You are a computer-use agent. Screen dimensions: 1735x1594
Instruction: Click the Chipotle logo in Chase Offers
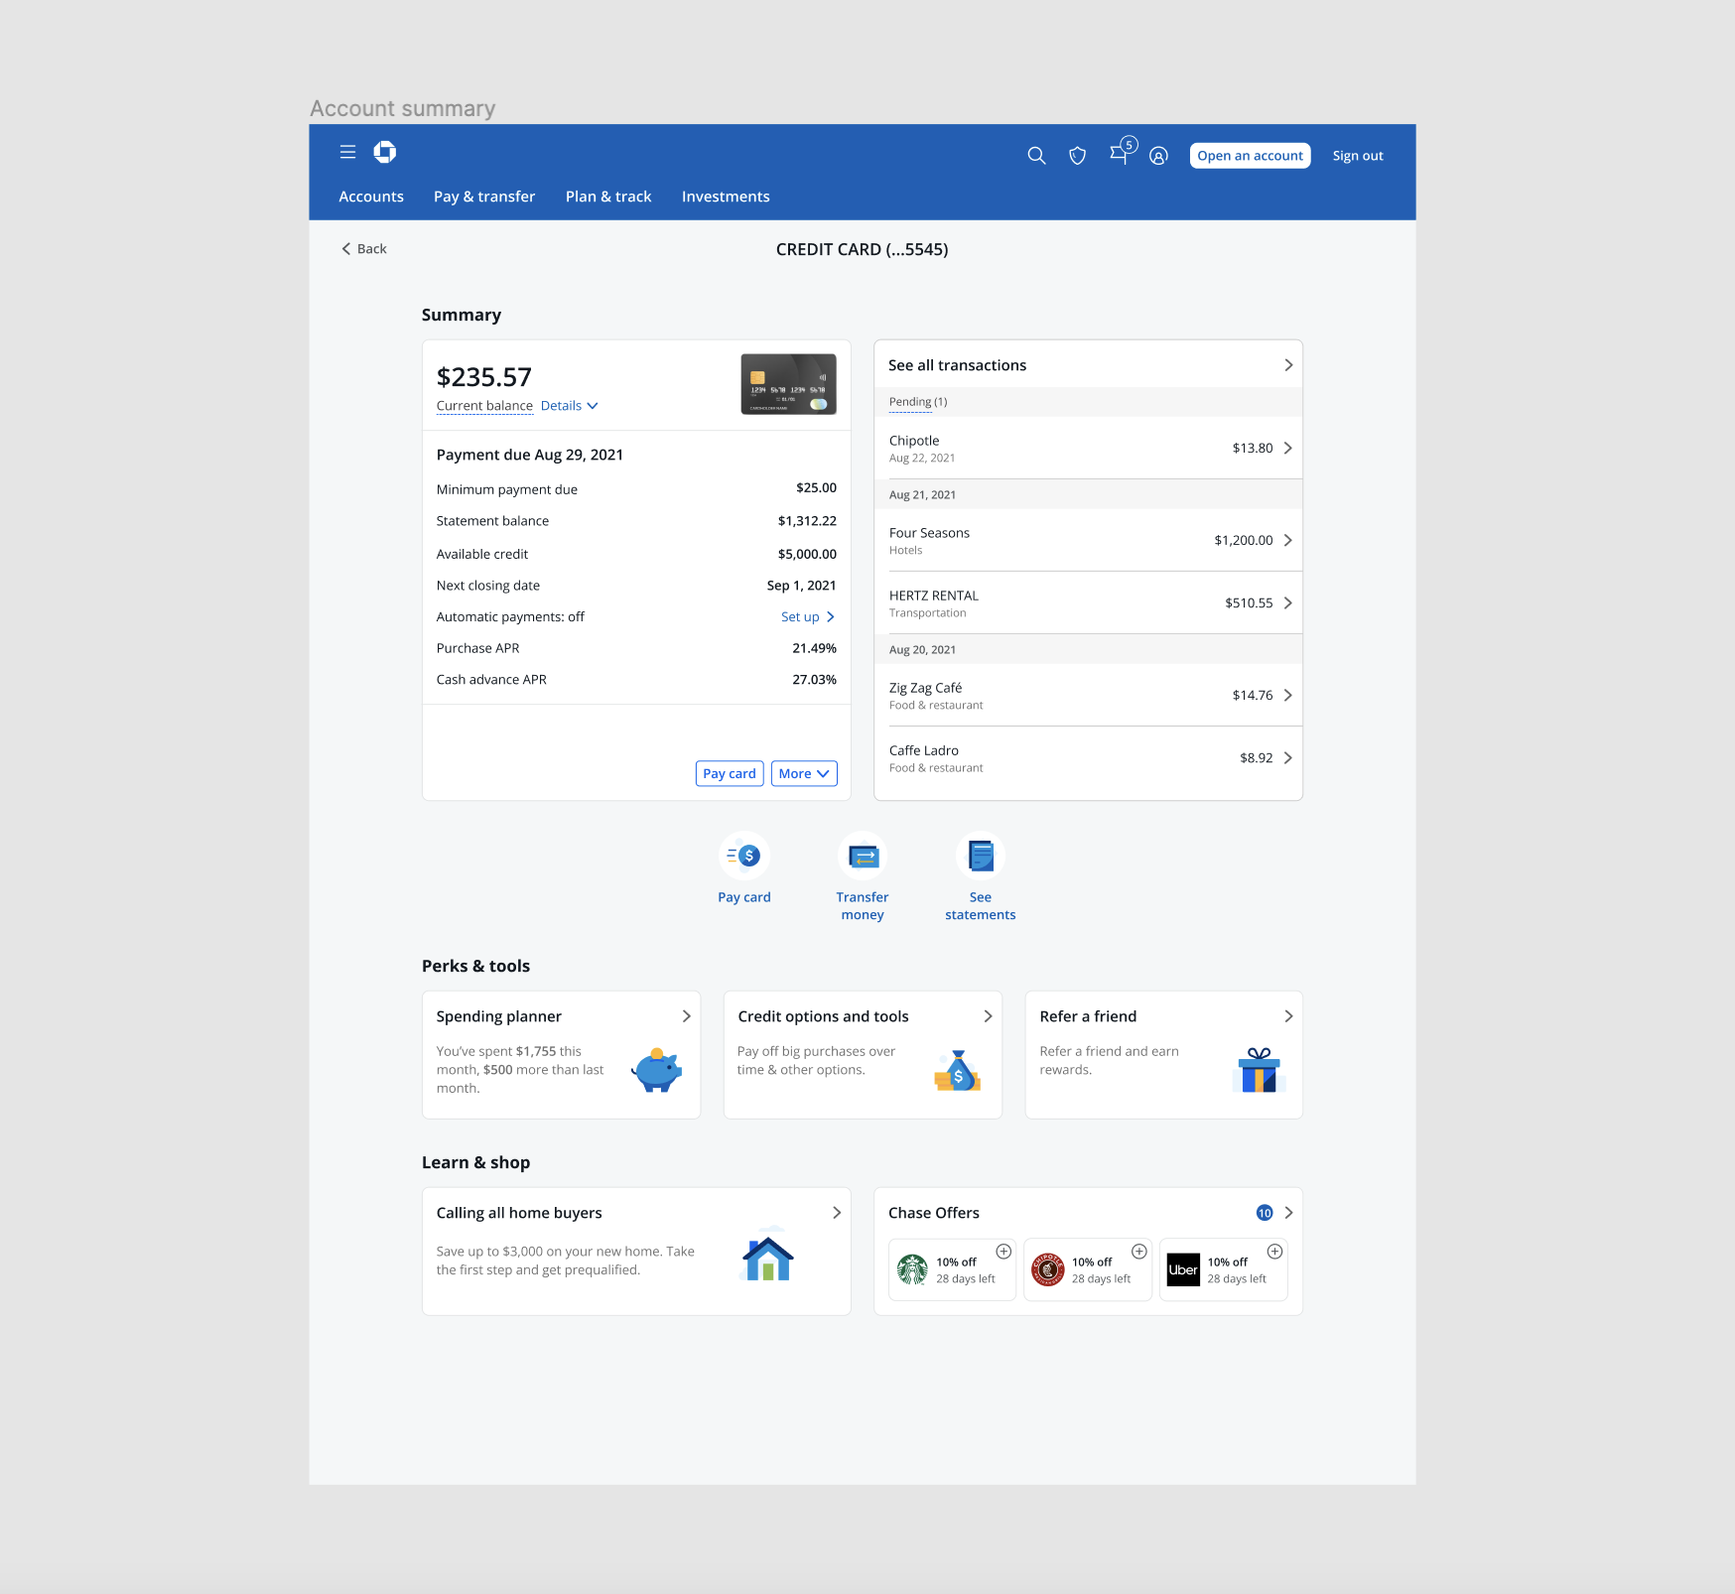pyautogui.click(x=1048, y=1269)
